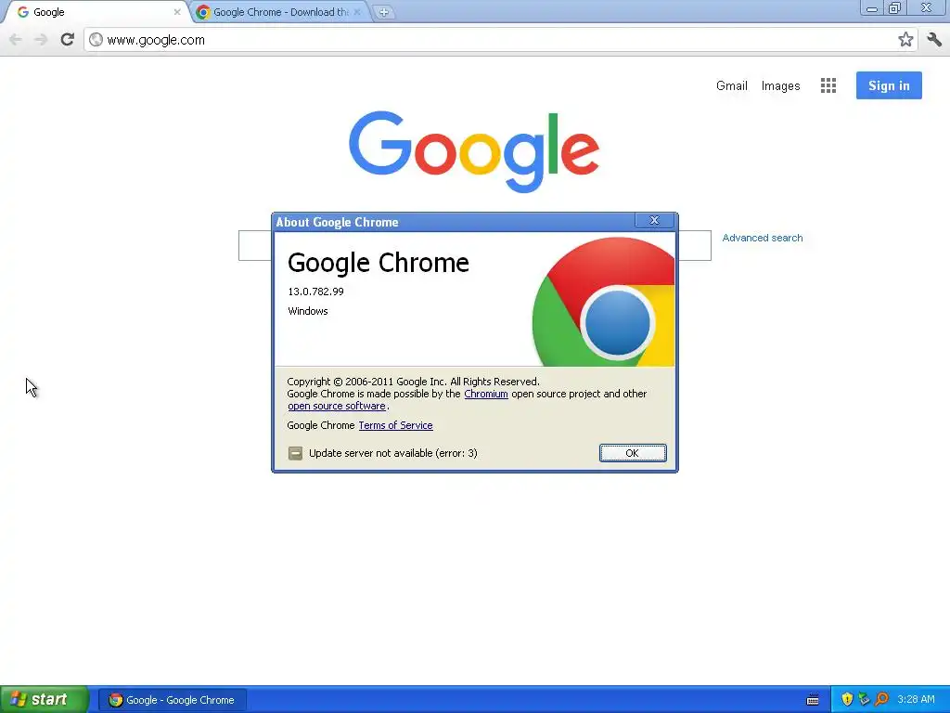
Task: Click the Safely Remove Hardware tray icon
Action: [864, 699]
